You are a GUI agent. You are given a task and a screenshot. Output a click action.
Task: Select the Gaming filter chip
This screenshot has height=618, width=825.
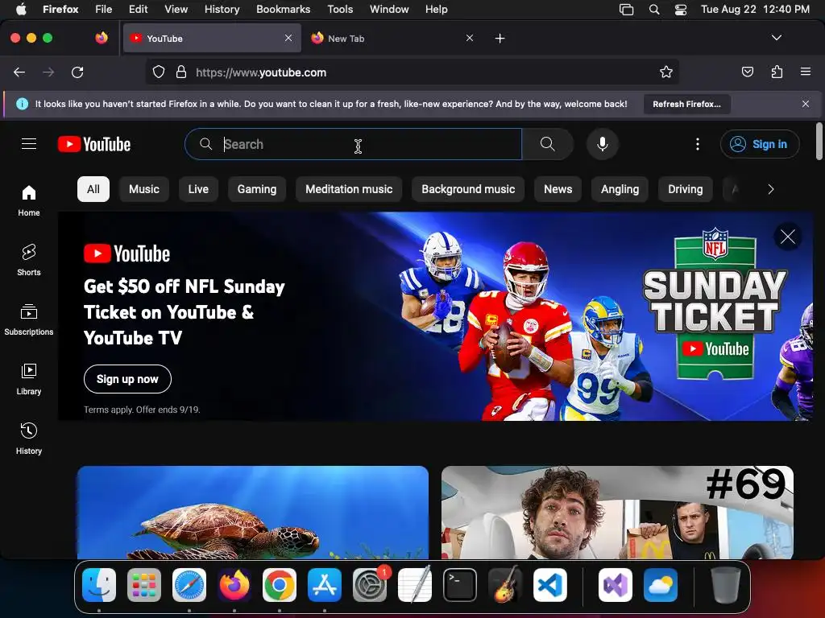257,189
